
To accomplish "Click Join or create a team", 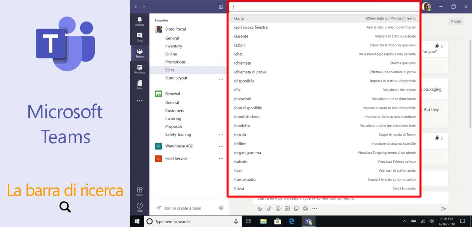I will [183, 208].
